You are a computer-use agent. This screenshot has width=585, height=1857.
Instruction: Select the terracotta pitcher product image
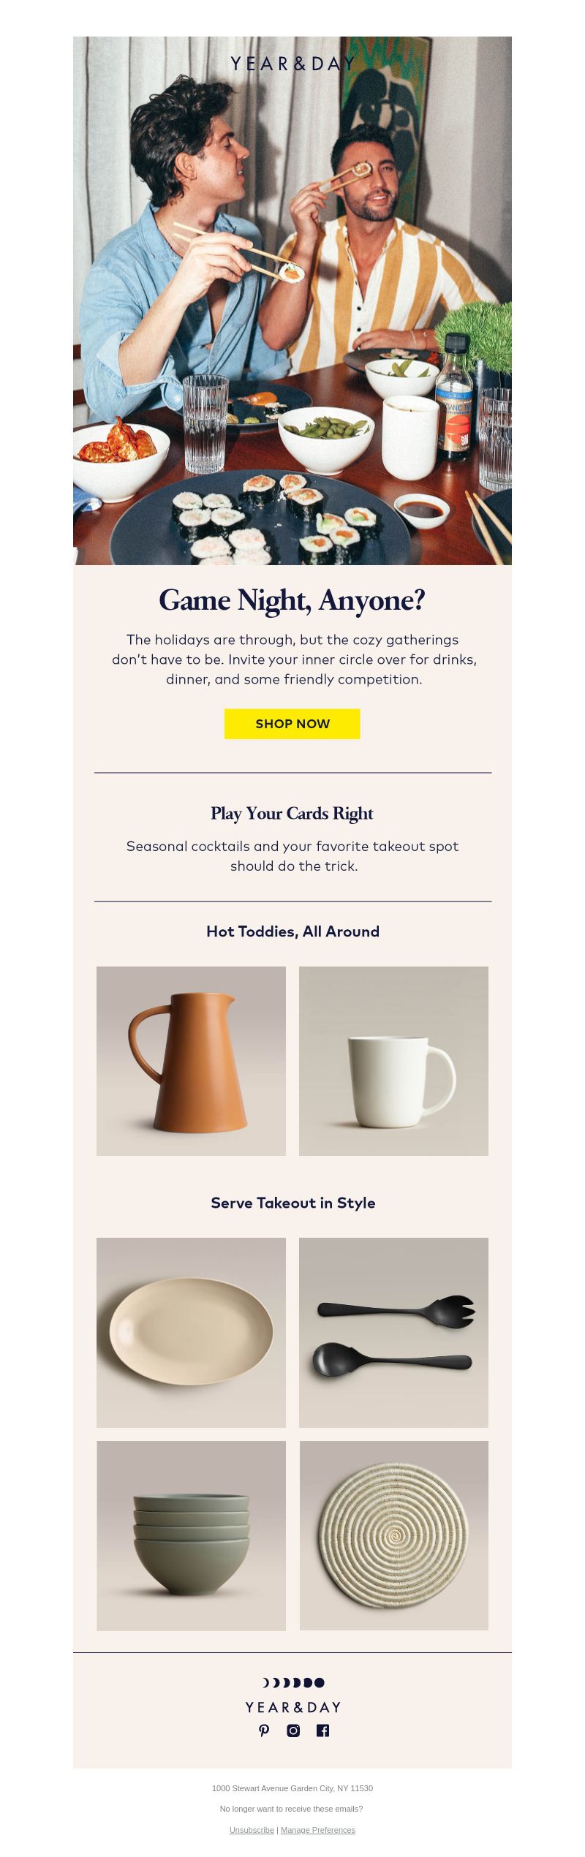pyautogui.click(x=191, y=1061)
